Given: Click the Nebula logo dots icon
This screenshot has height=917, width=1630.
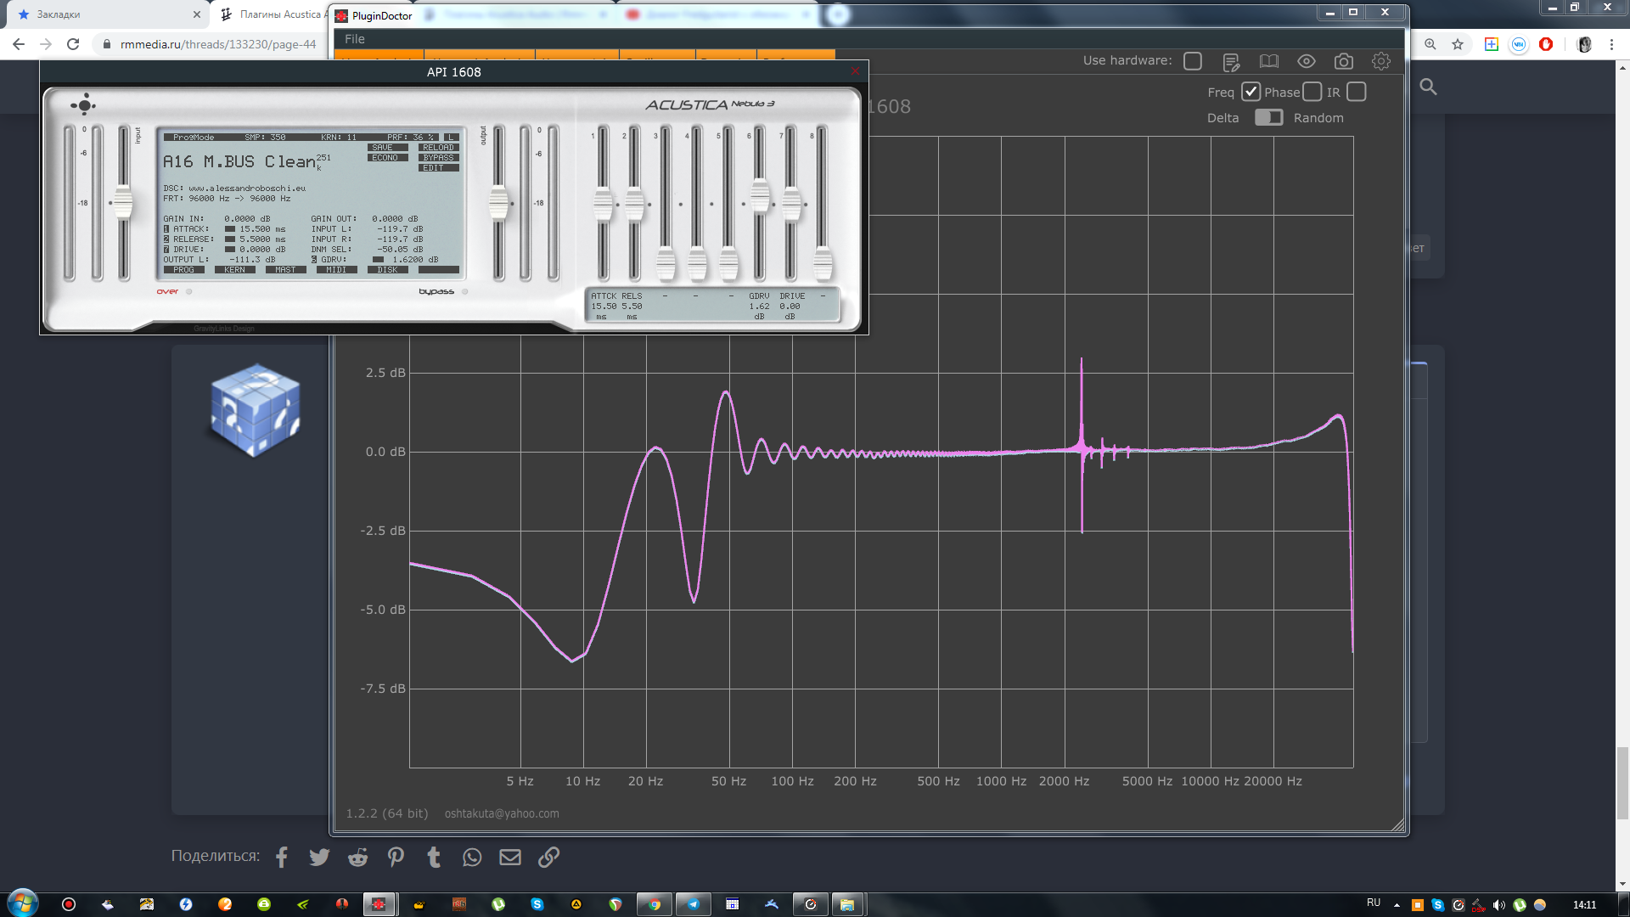Looking at the screenshot, I should [83, 106].
